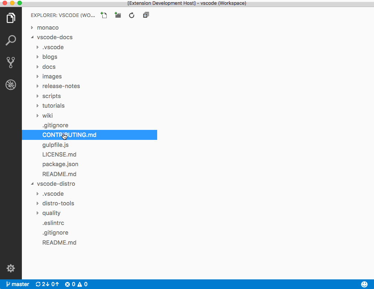This screenshot has height=289, width=374.
Task: Collapse the vscode-distro folder
Action: pos(56,184)
